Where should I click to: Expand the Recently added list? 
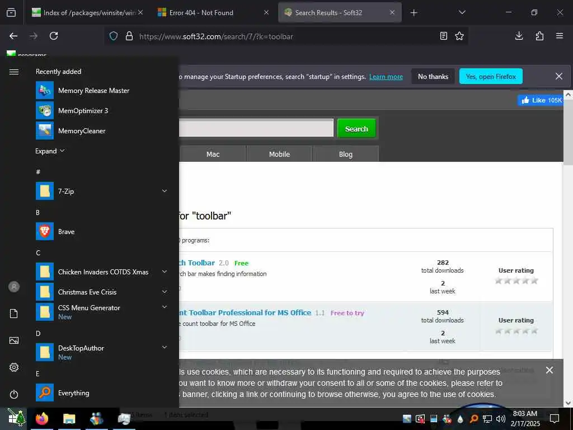click(x=50, y=151)
